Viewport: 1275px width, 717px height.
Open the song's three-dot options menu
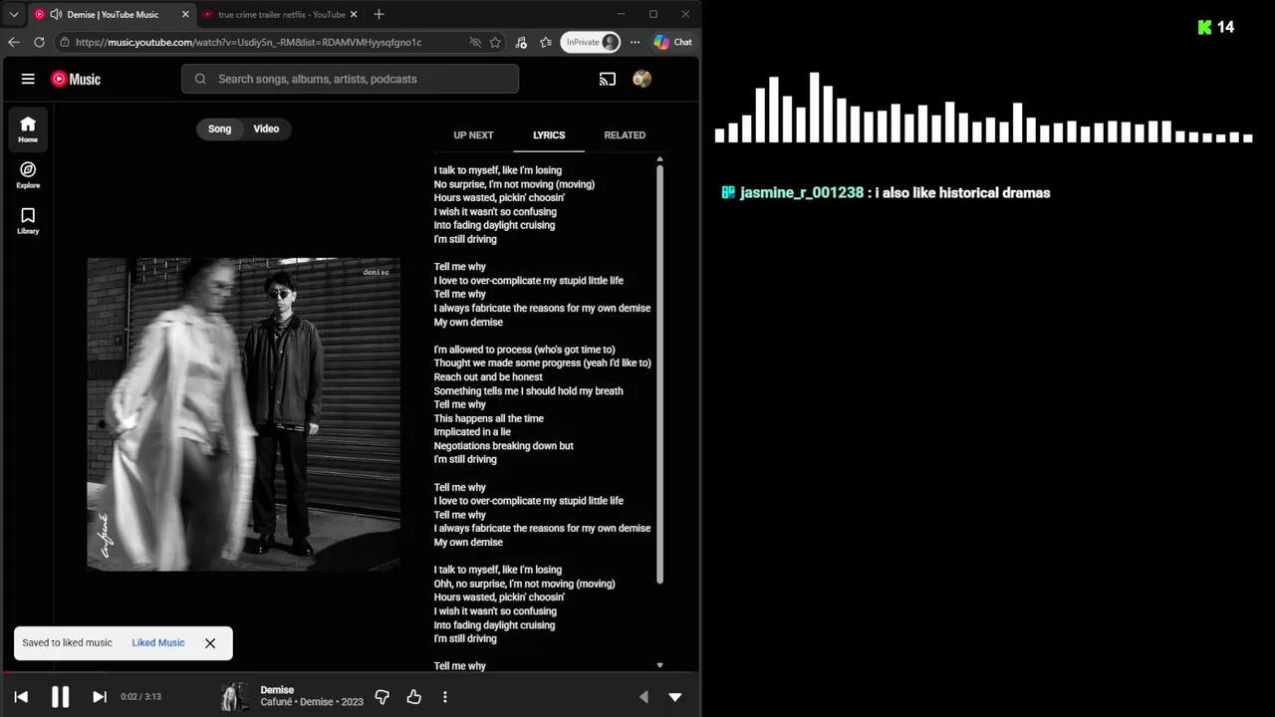point(445,697)
